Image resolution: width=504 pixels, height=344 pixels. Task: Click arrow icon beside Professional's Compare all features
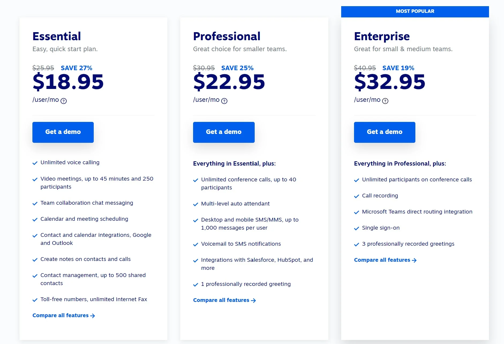(253, 301)
